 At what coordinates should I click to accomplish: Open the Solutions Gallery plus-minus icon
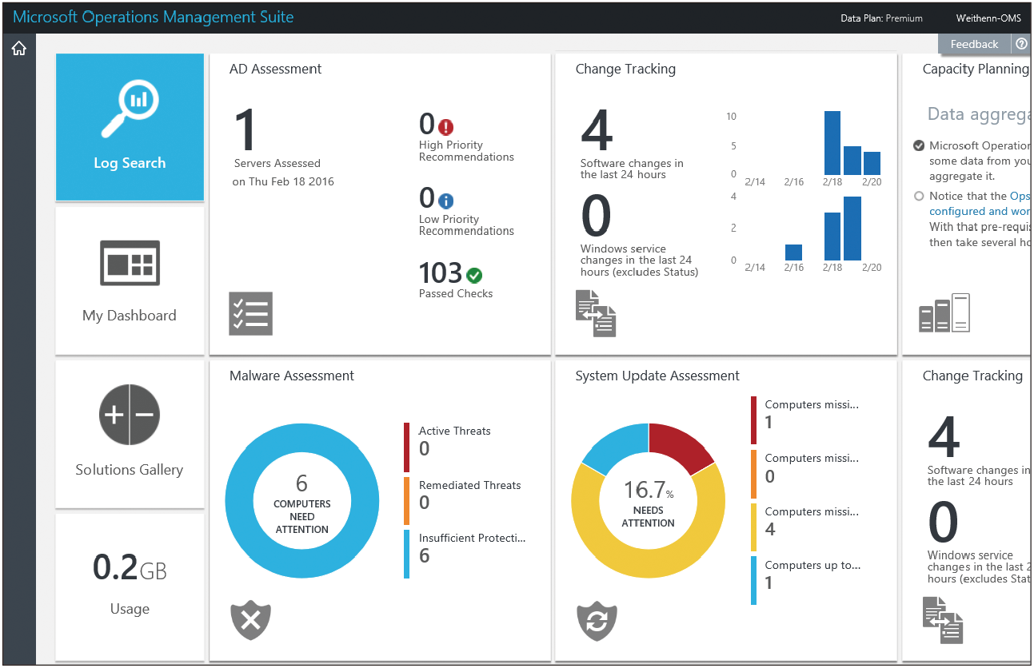[130, 415]
